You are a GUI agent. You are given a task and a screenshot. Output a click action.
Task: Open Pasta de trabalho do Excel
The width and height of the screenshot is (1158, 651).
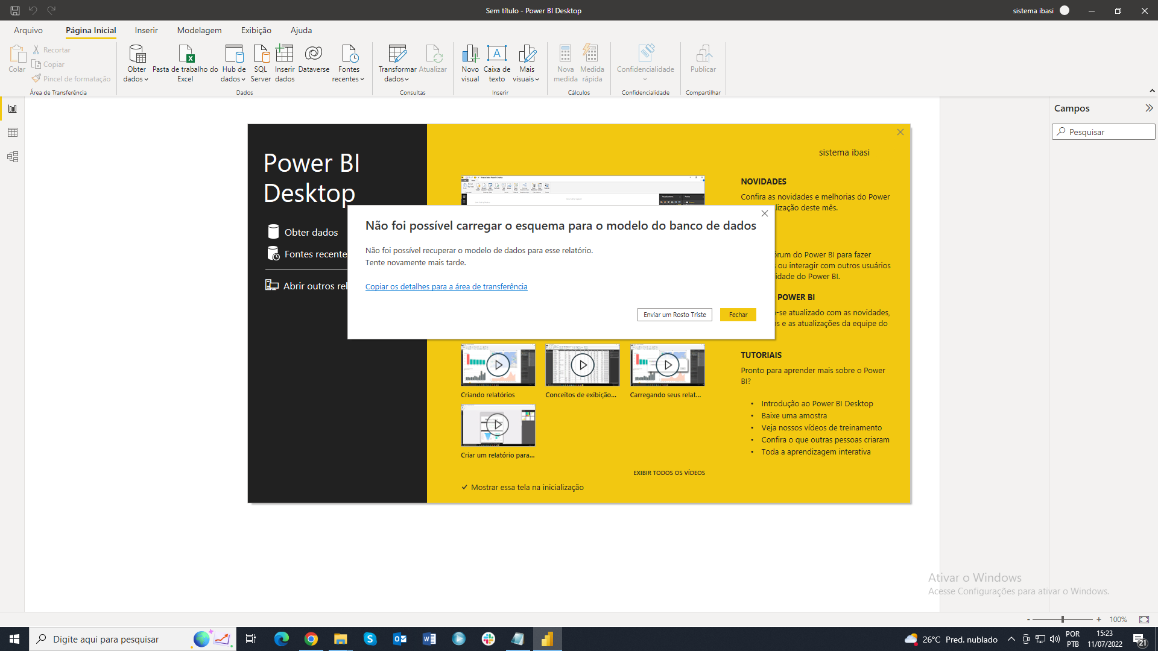pyautogui.click(x=185, y=63)
